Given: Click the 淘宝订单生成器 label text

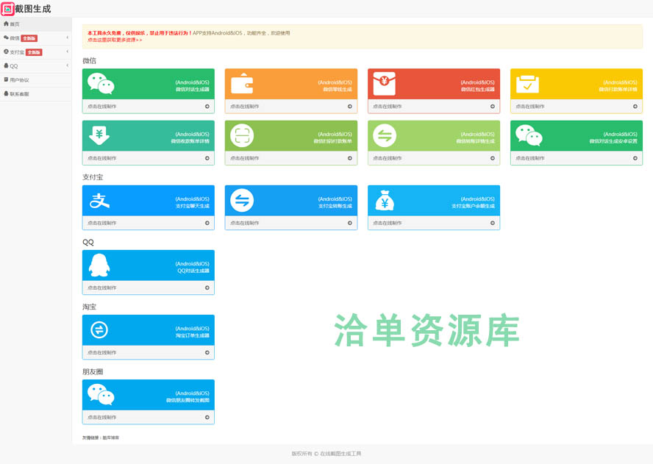Looking at the screenshot, I should 193,335.
